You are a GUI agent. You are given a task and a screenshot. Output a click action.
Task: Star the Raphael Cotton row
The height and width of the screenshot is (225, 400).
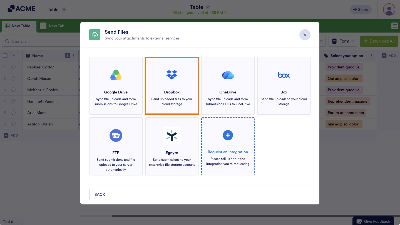coord(14,67)
